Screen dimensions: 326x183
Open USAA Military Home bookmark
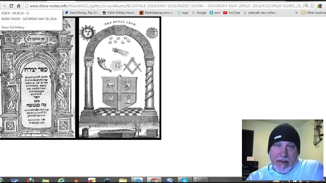click(119, 13)
